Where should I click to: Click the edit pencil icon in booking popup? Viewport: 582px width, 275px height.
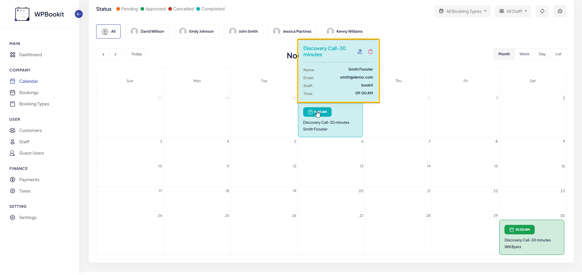click(x=360, y=52)
